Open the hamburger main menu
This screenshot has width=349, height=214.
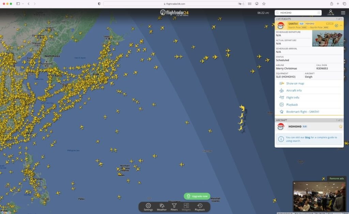pos(343,13)
